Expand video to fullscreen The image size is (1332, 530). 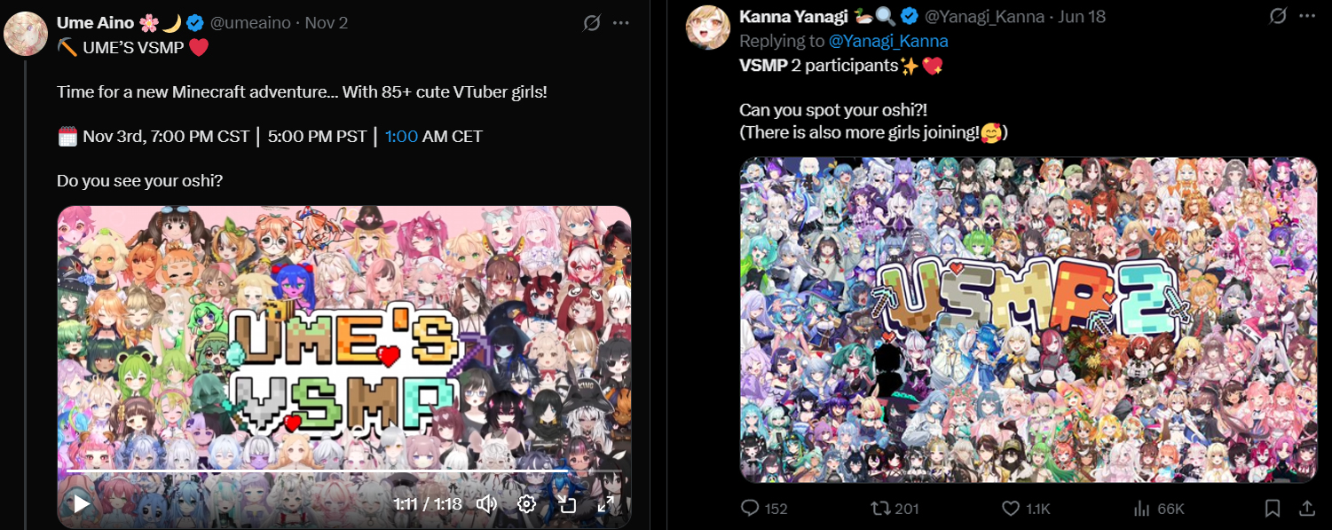606,504
